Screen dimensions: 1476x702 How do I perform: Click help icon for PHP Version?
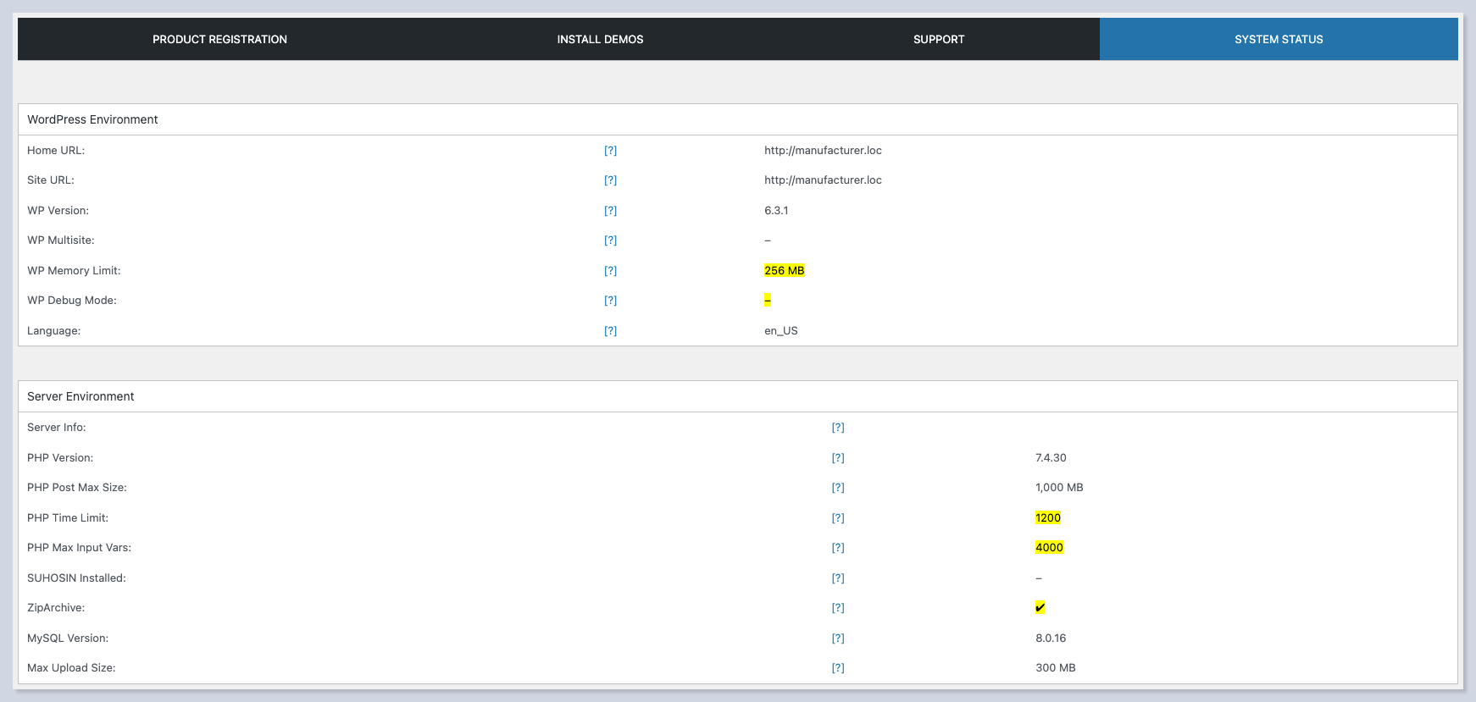pos(838,458)
